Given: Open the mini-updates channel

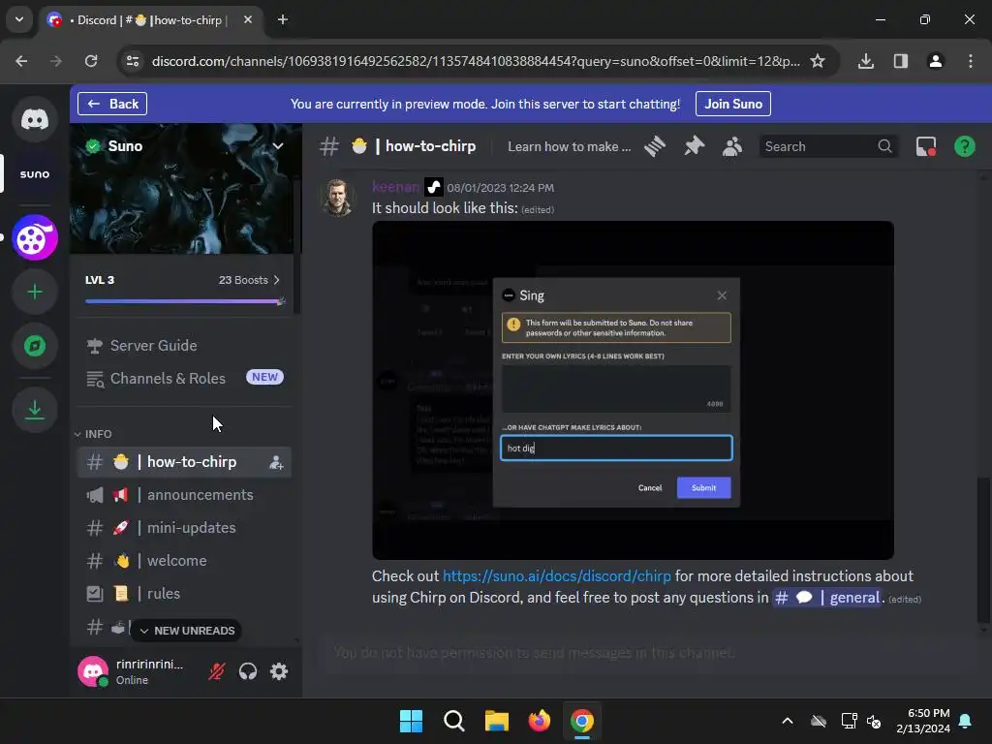Looking at the screenshot, I should [184, 528].
